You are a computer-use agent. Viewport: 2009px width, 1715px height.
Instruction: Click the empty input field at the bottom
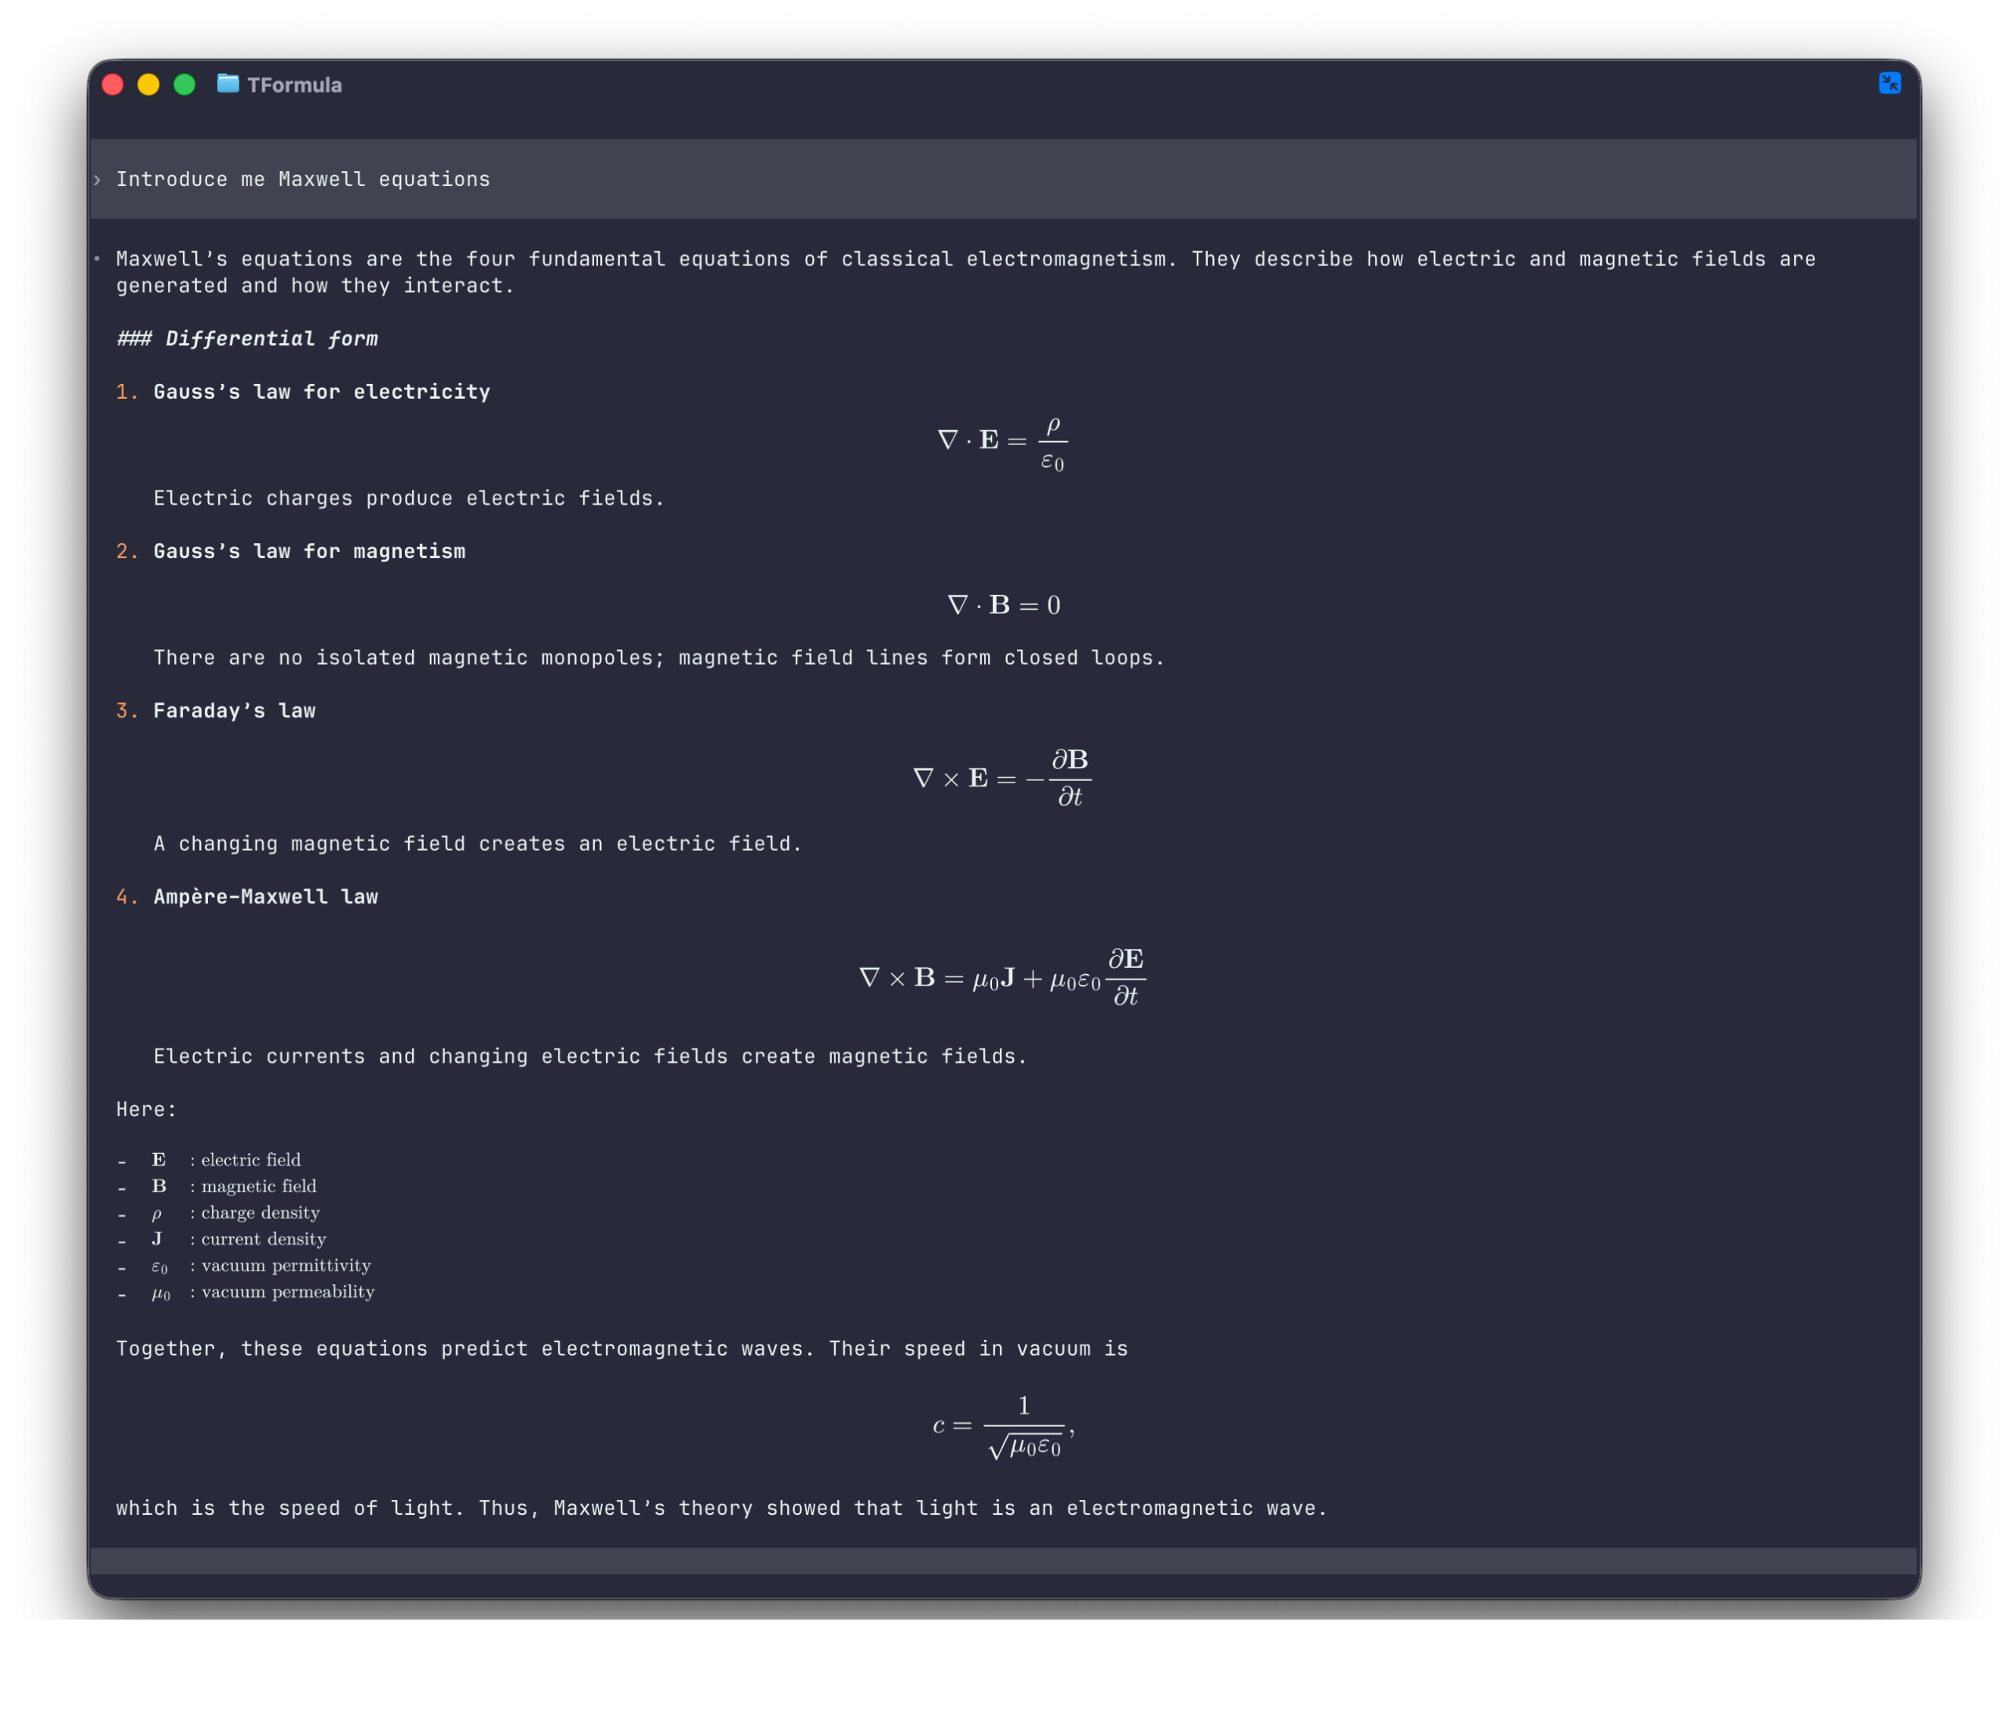click(1003, 1560)
